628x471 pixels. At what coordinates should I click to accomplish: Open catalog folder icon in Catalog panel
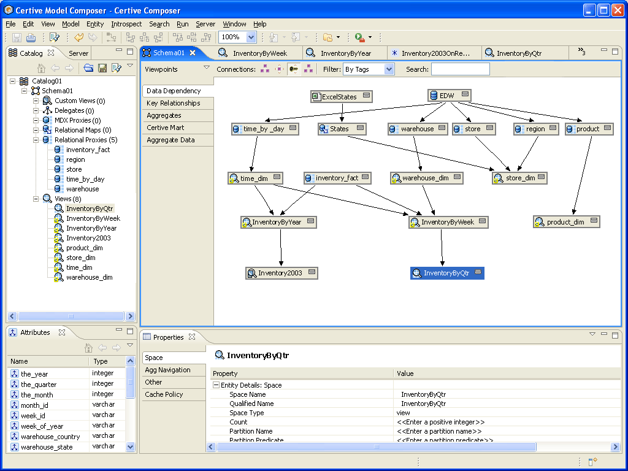click(x=88, y=68)
